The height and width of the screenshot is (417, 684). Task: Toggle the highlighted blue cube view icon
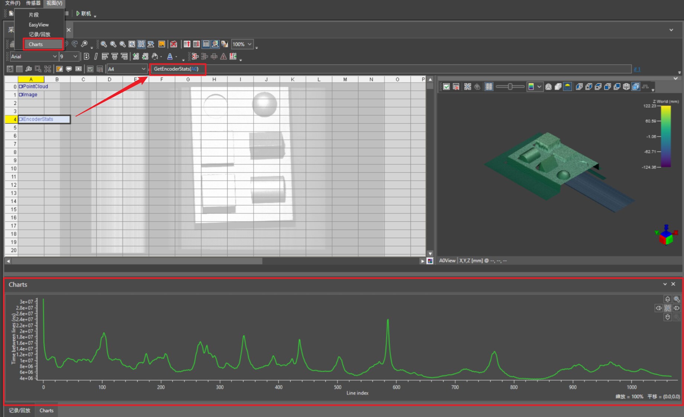pos(636,87)
